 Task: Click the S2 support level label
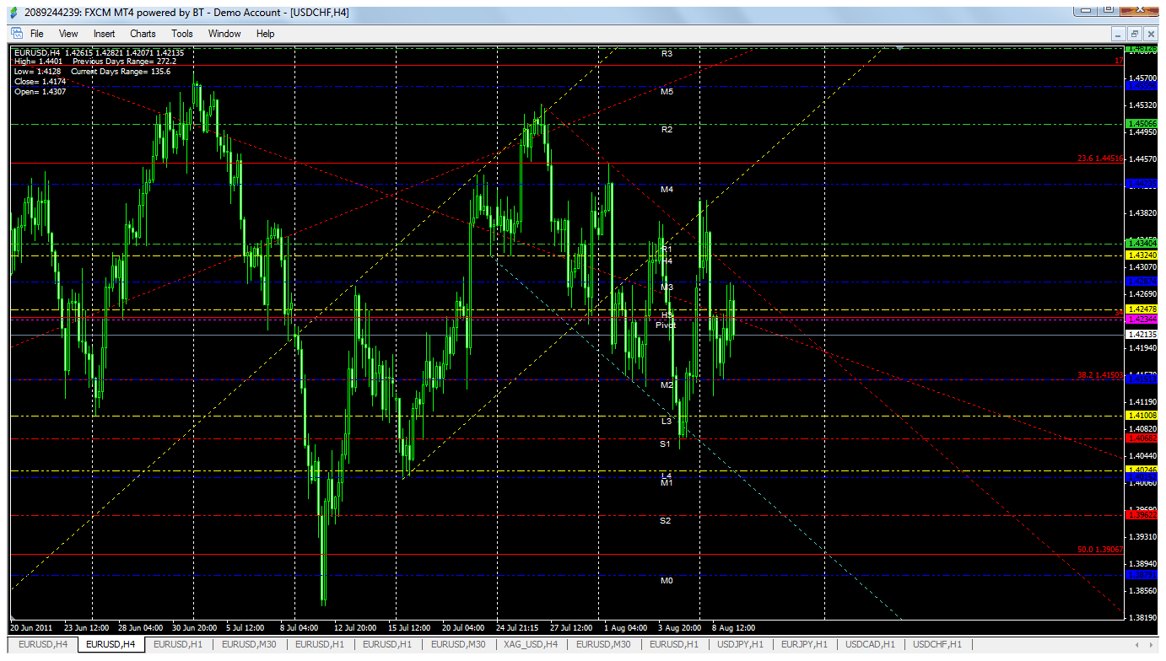pos(665,521)
